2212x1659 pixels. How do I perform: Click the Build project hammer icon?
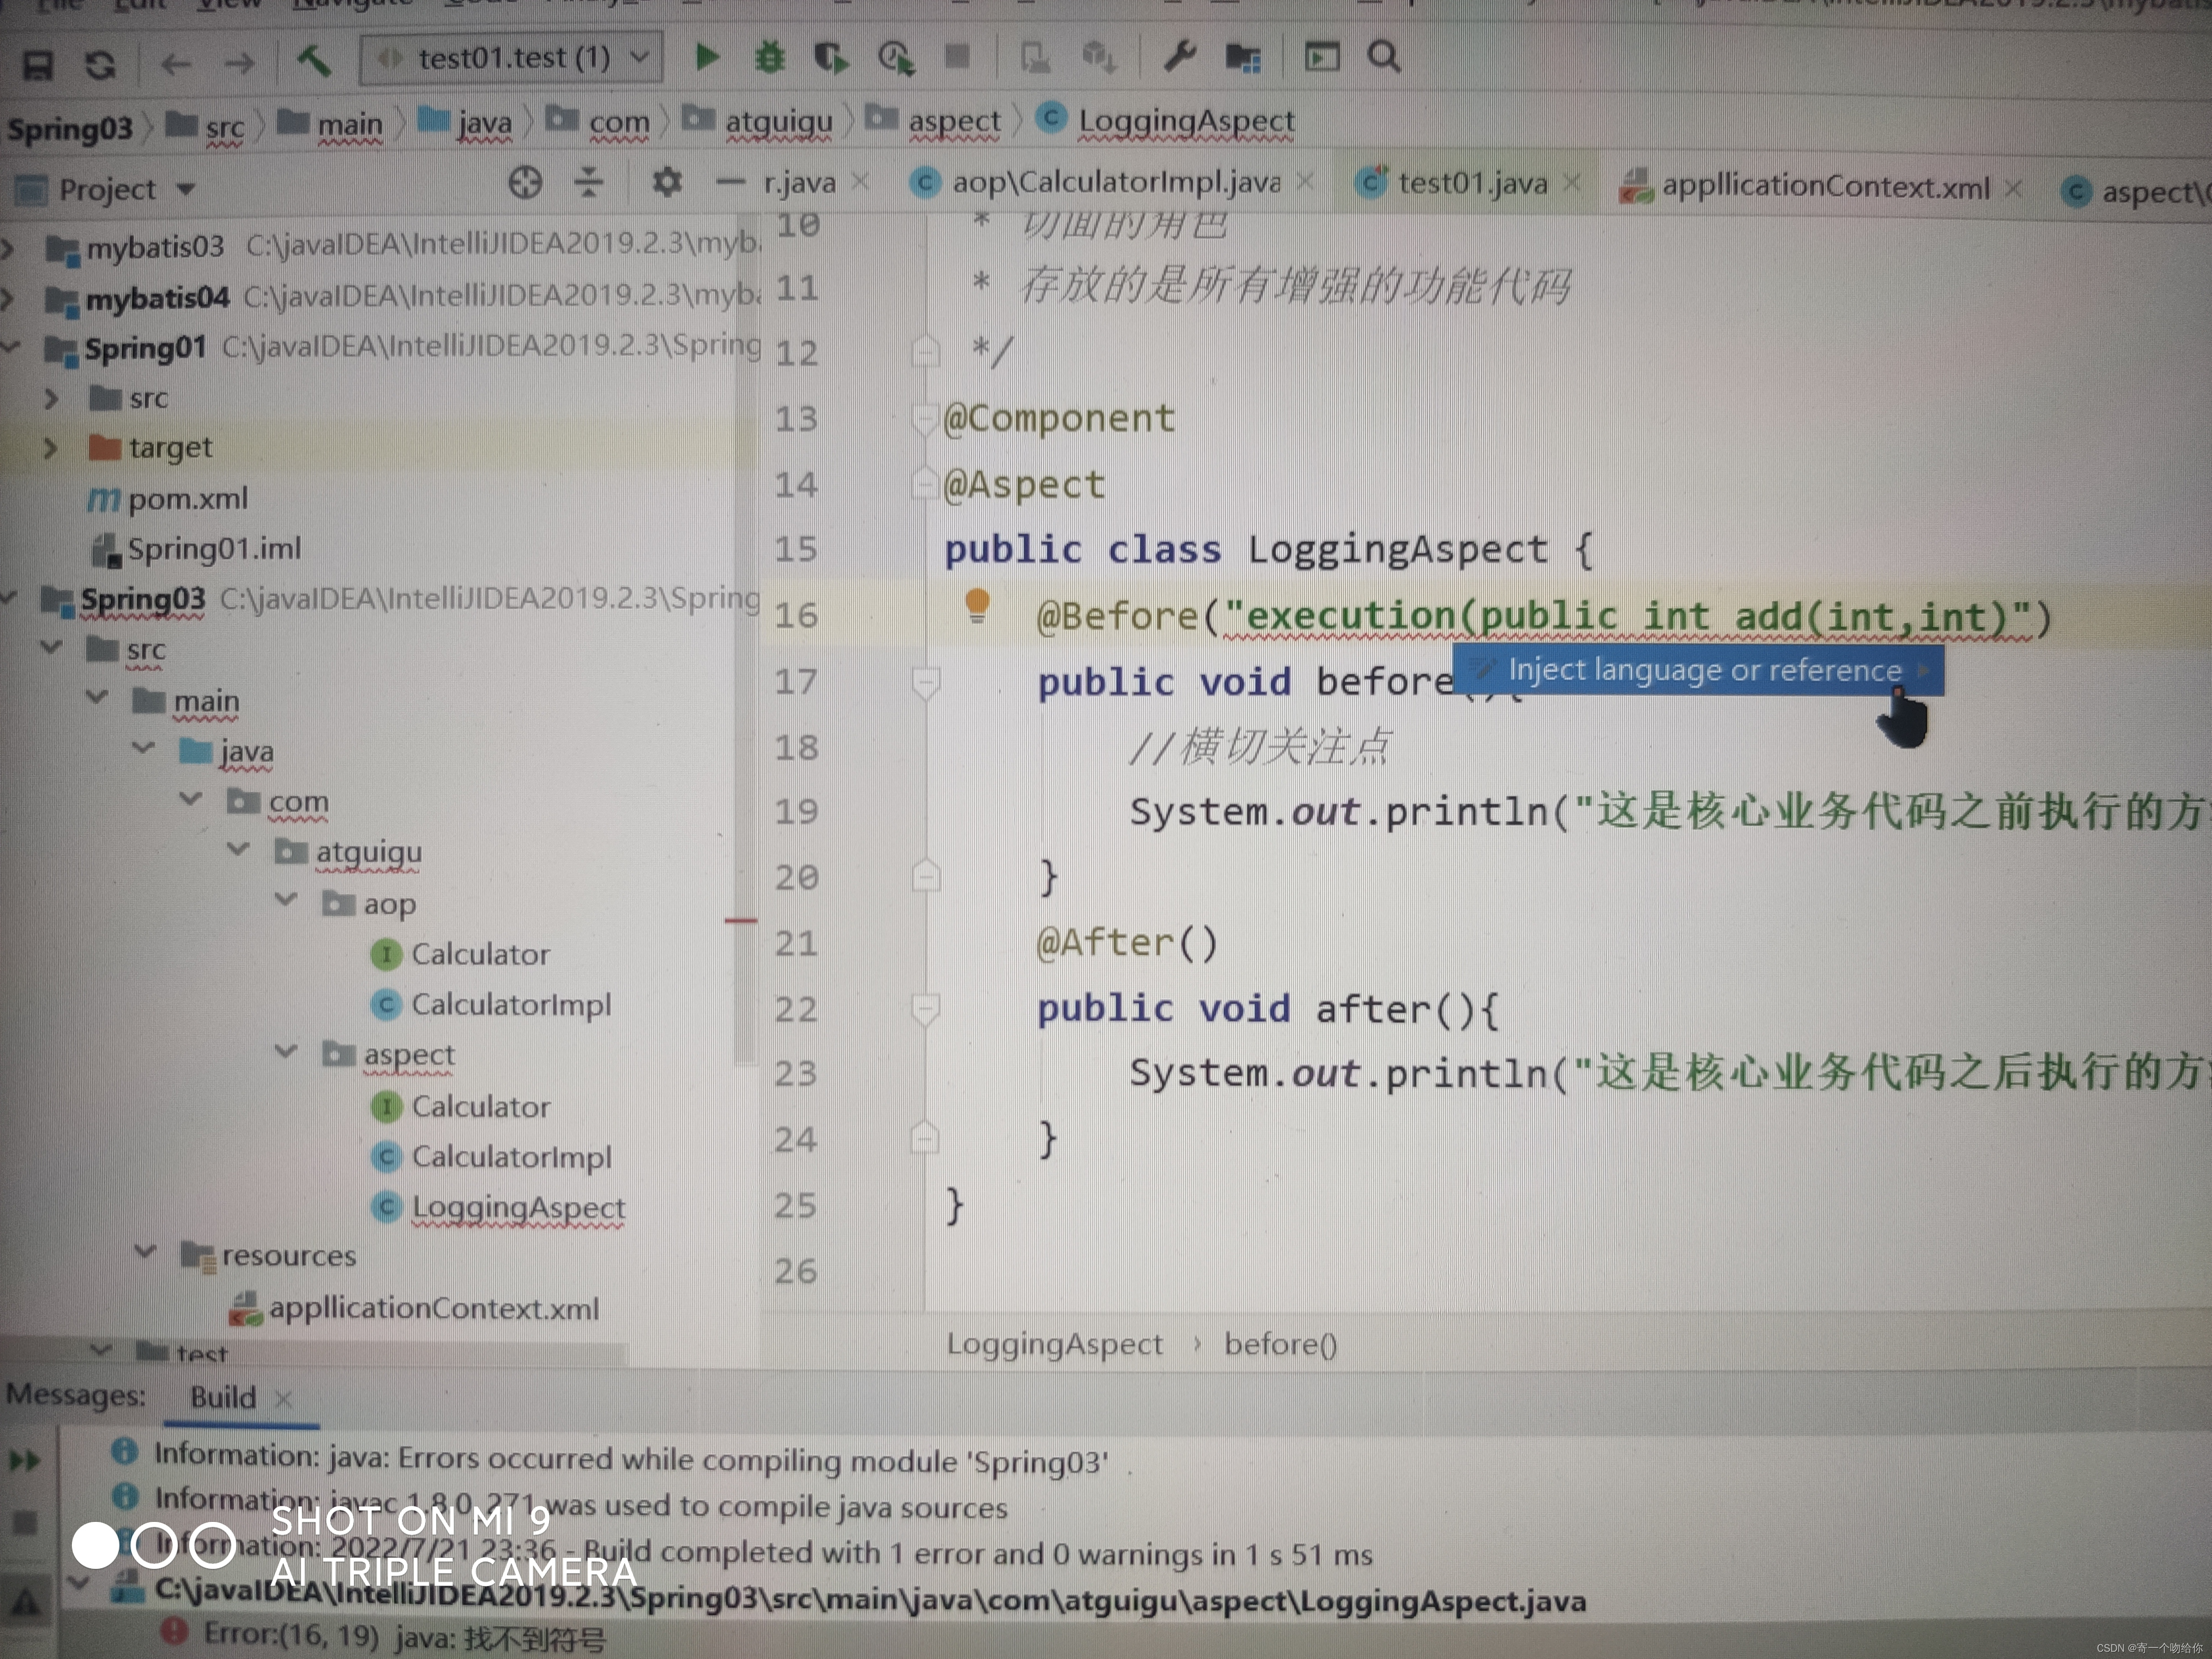(314, 62)
